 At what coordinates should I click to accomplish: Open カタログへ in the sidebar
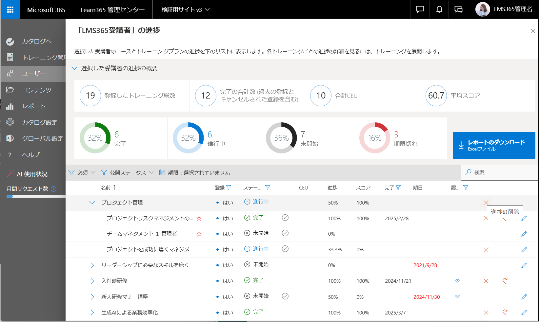tap(33, 41)
